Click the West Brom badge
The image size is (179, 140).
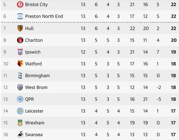pos(20,87)
